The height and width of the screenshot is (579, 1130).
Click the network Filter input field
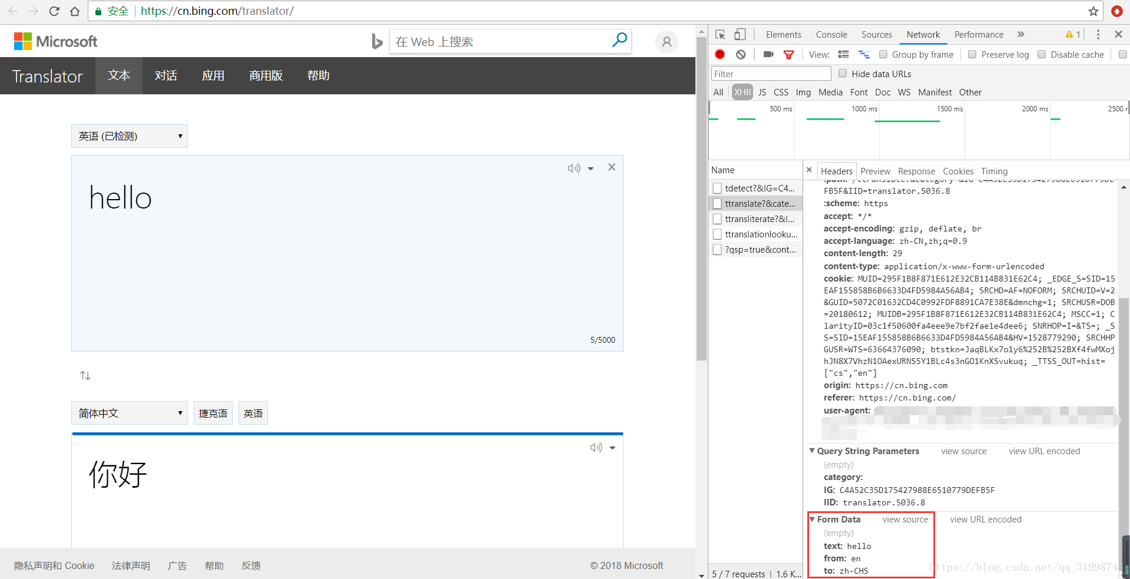pos(771,74)
